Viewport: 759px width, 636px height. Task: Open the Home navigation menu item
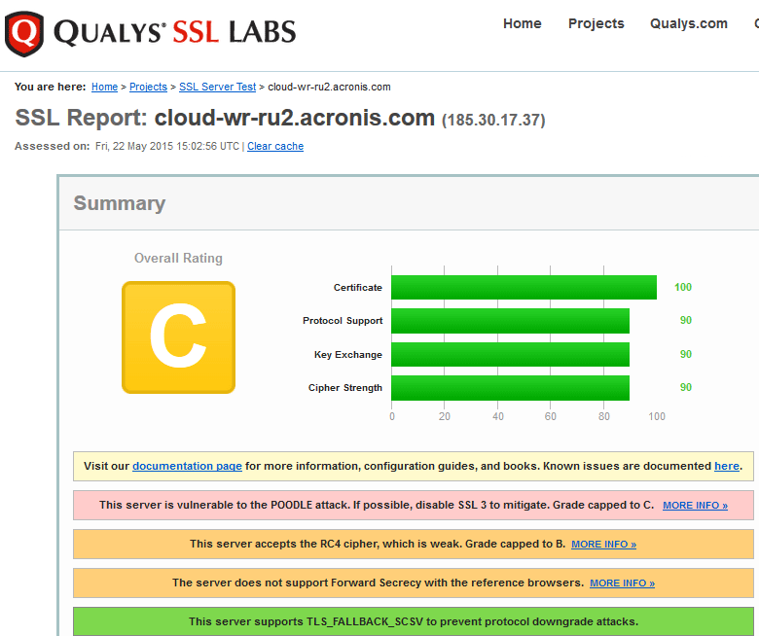pos(522,23)
